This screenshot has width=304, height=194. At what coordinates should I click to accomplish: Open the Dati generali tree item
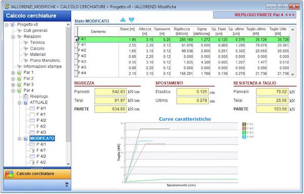point(35,30)
